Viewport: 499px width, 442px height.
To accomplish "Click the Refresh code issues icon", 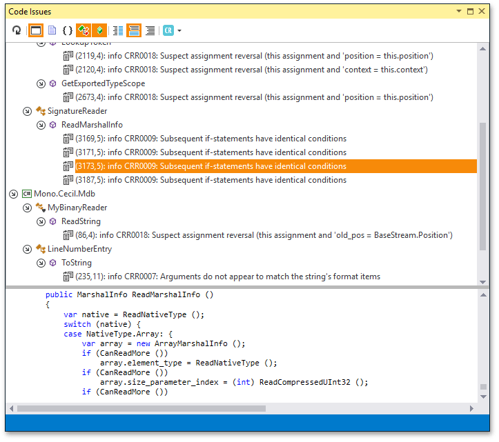I will coord(17,30).
